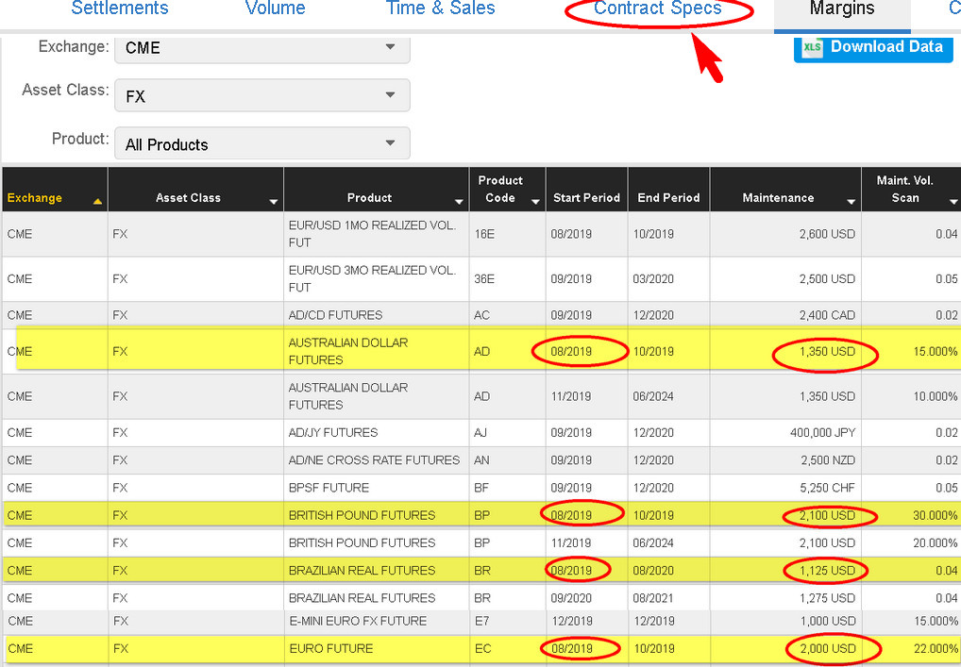The width and height of the screenshot is (961, 667).
Task: Click the 2,500 USD maintenance value
Action: tap(827, 278)
